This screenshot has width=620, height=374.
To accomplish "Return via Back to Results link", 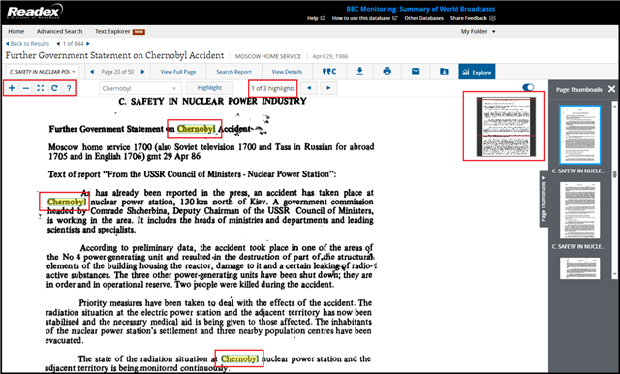I will [27, 43].
